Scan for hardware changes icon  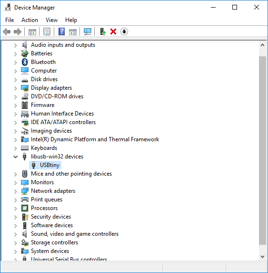click(88, 31)
